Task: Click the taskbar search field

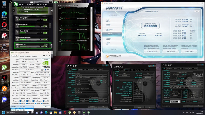Action: click(17, 112)
